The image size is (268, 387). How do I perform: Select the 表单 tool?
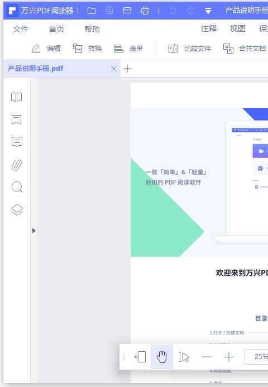(x=128, y=49)
